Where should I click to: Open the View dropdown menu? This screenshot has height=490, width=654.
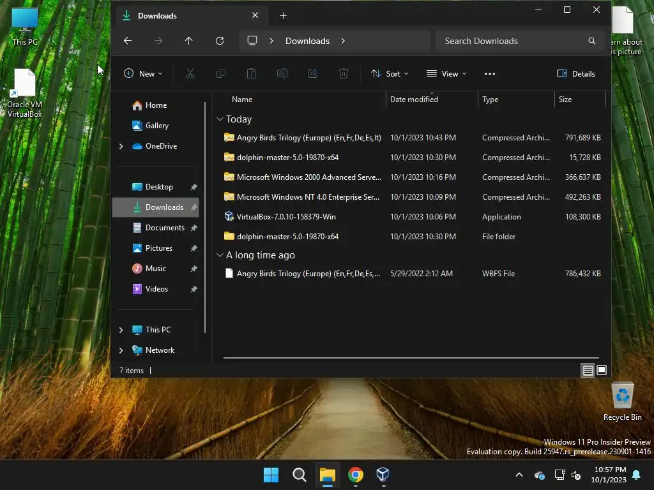(446, 74)
